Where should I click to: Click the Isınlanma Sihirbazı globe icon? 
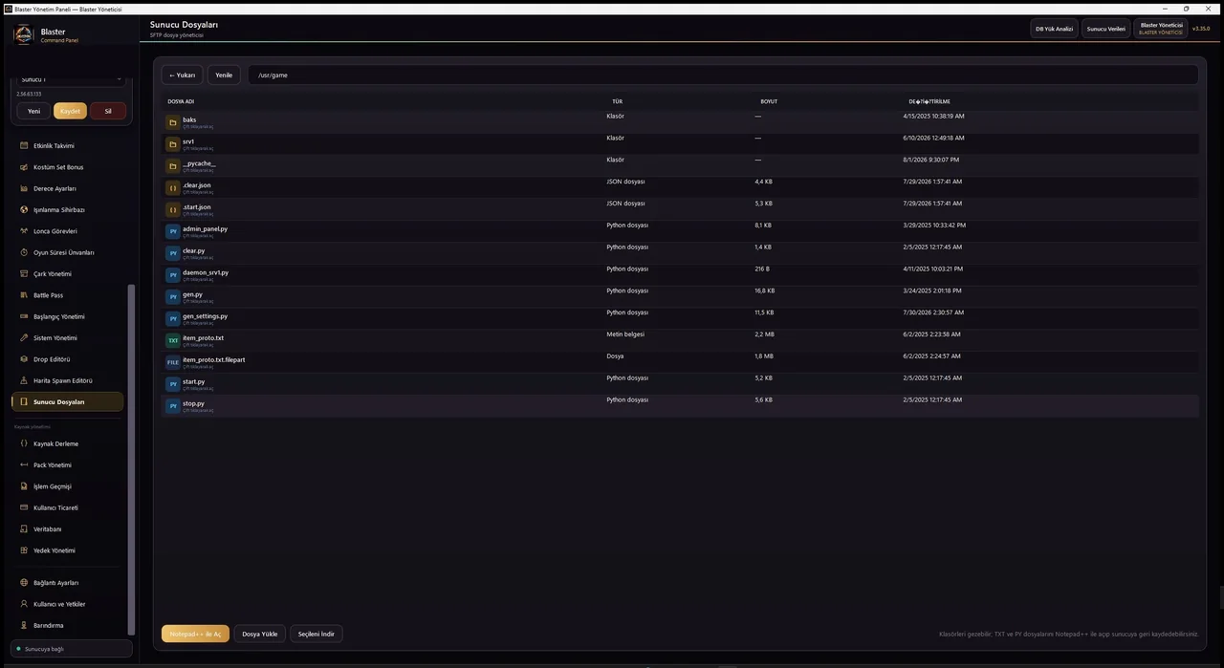pos(24,210)
